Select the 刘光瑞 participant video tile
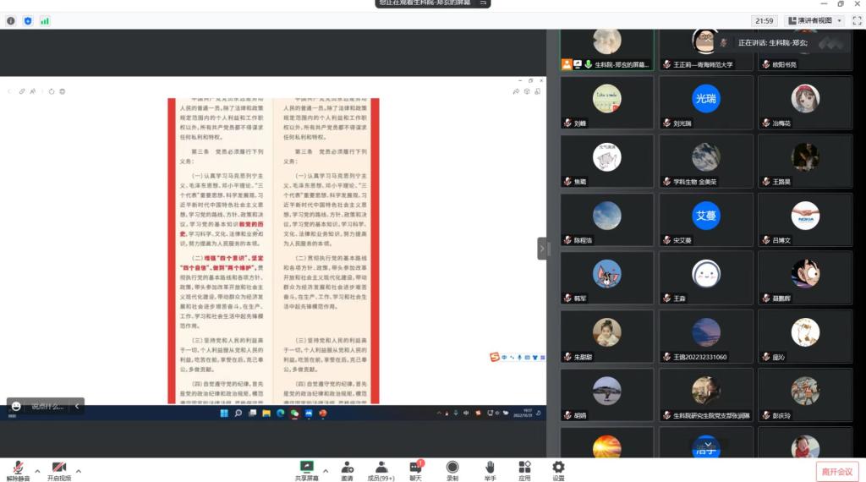The width and height of the screenshot is (866, 482). click(x=706, y=104)
